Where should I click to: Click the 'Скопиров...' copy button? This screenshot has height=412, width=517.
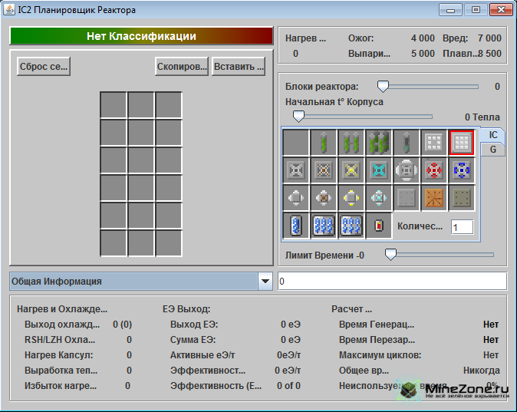click(182, 66)
